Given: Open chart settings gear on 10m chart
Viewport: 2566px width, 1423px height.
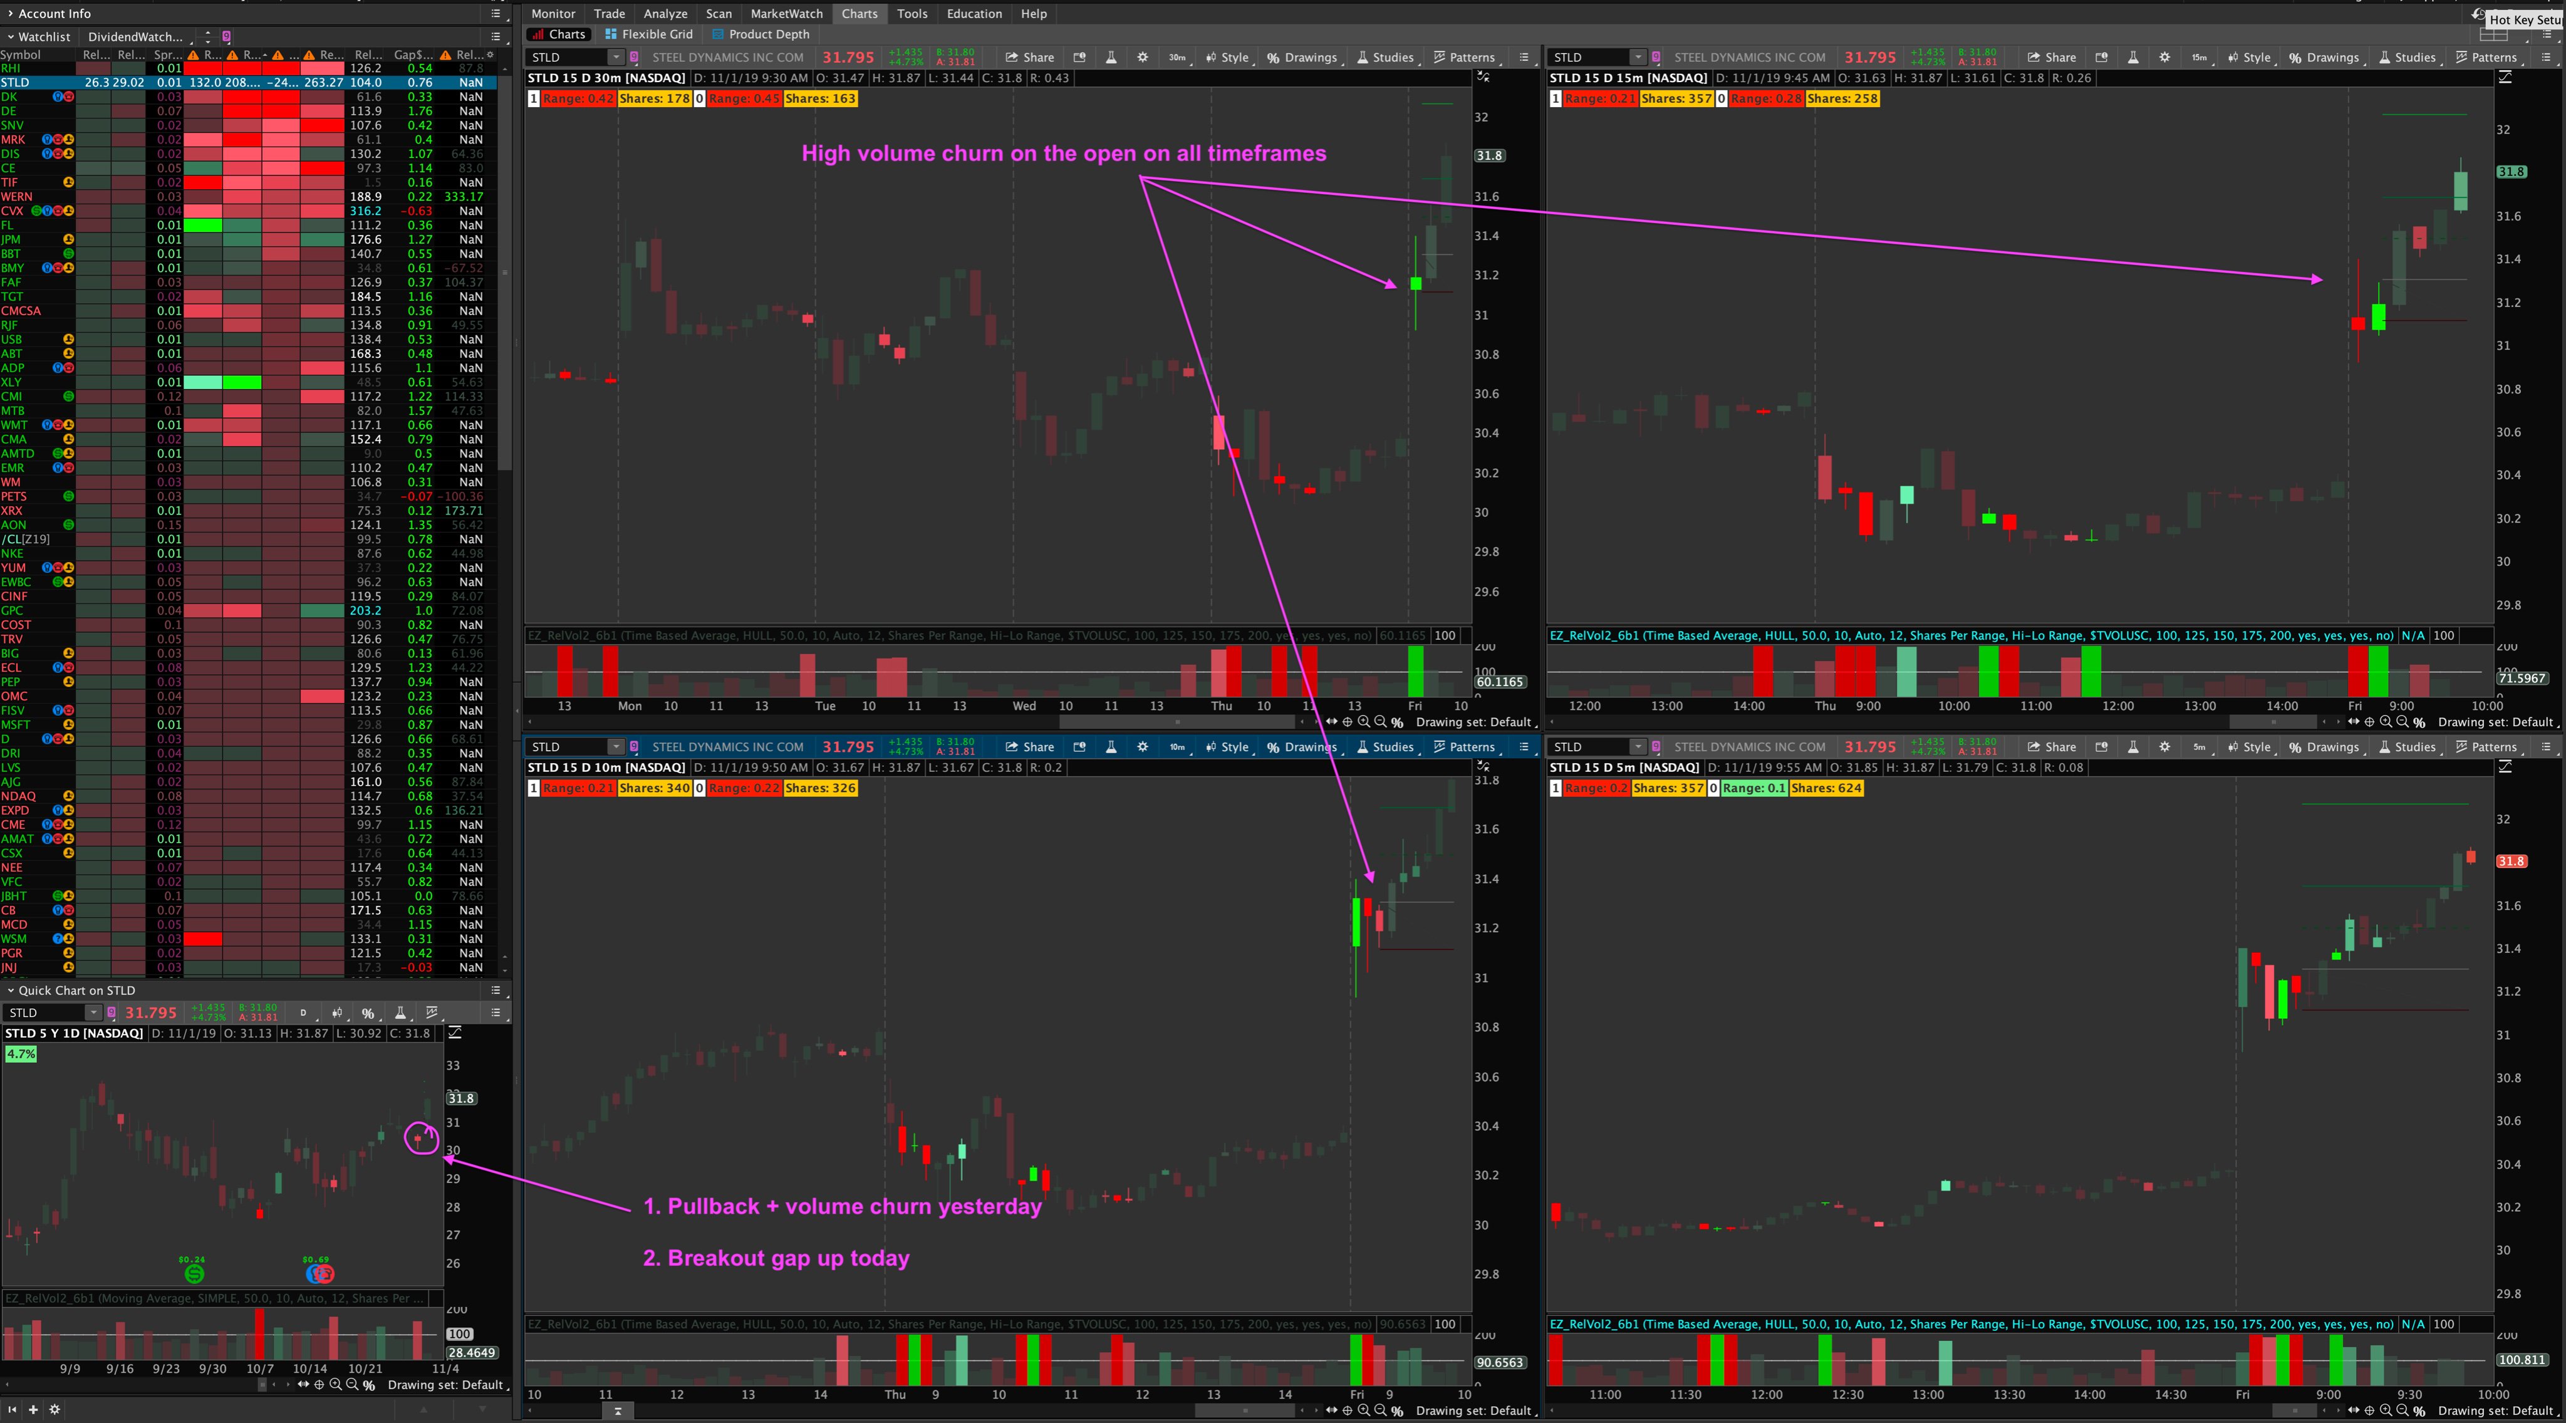Looking at the screenshot, I should 1143,748.
